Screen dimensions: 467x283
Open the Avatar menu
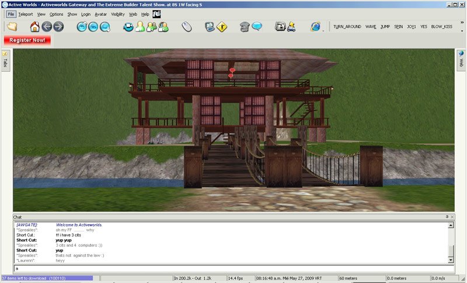coord(100,14)
